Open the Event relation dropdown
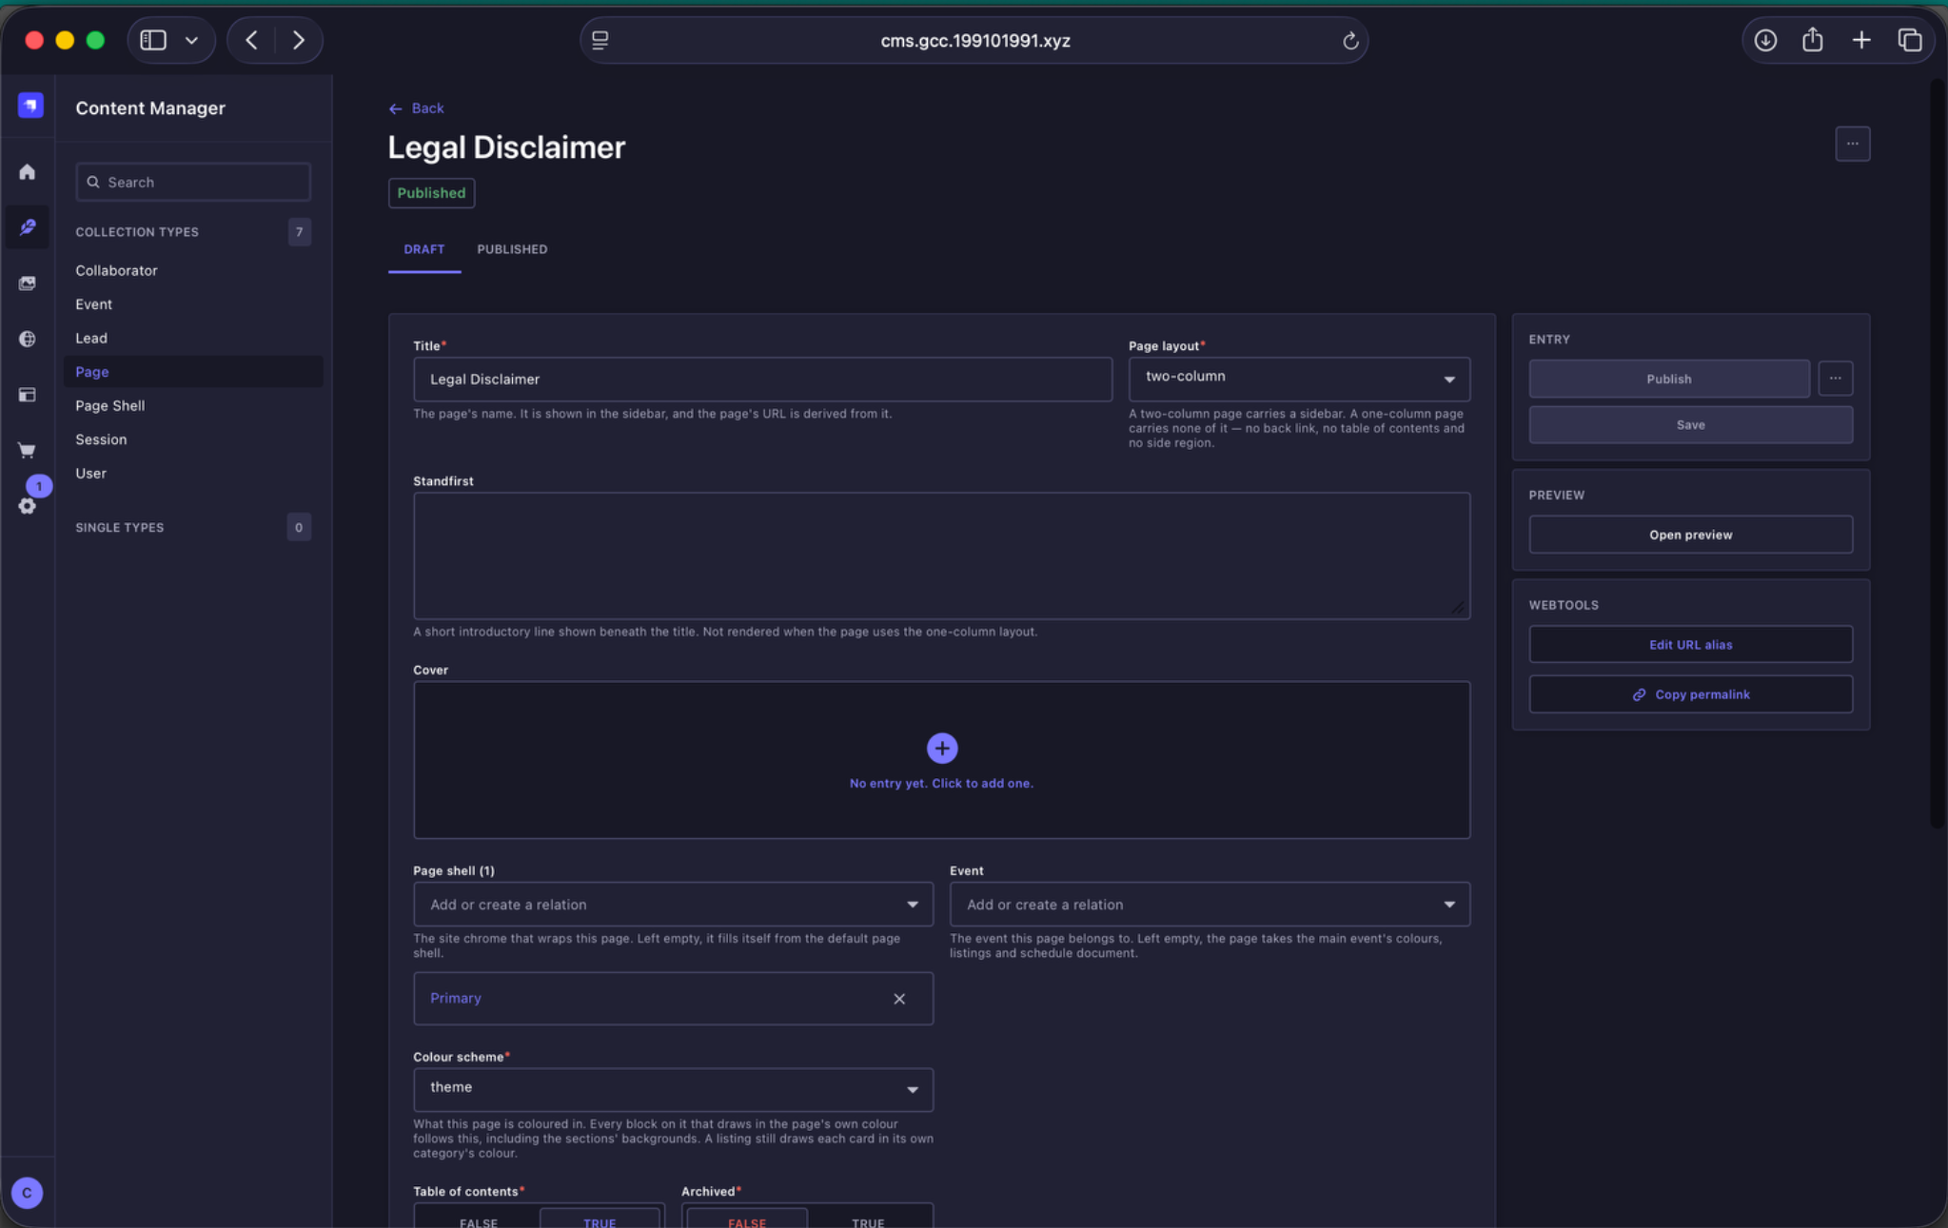This screenshot has width=1948, height=1228. point(1210,905)
